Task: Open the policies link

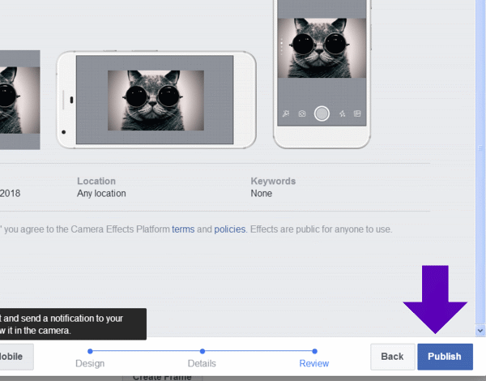Action: pos(229,229)
